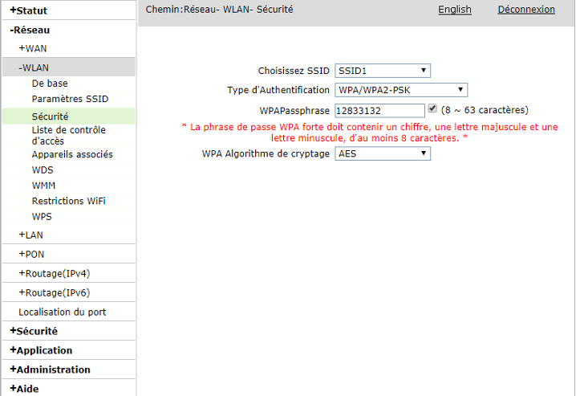Screen dimensions: 576x396
Task: Expand the WAN submenu
Action: (33, 49)
